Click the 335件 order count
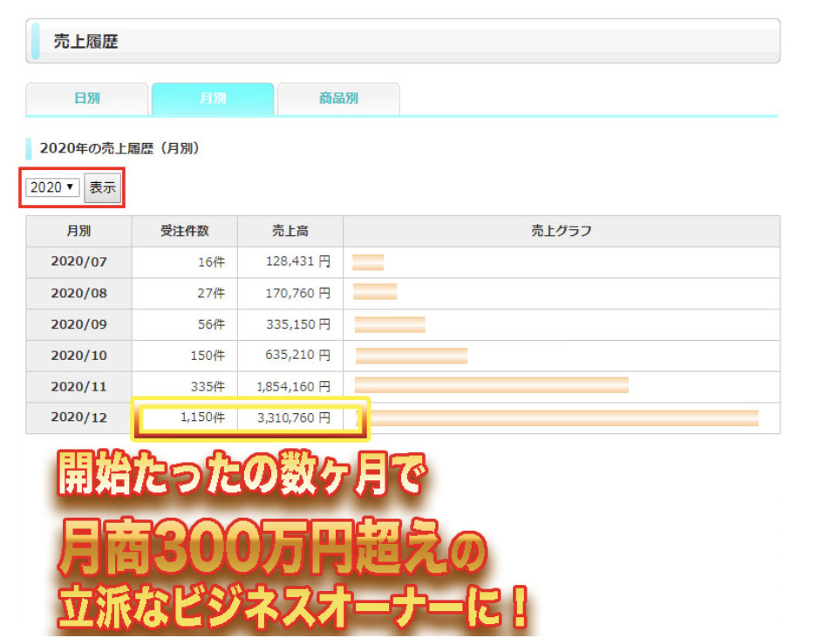Viewport: 818px width, 638px height. click(x=208, y=387)
